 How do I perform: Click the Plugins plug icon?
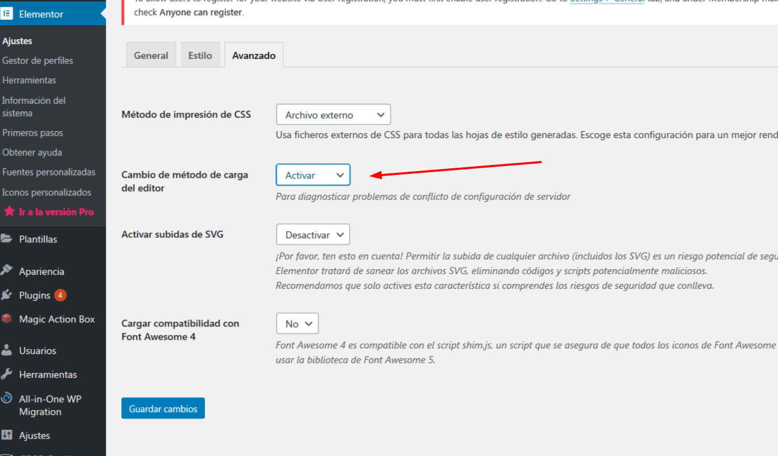click(6, 294)
